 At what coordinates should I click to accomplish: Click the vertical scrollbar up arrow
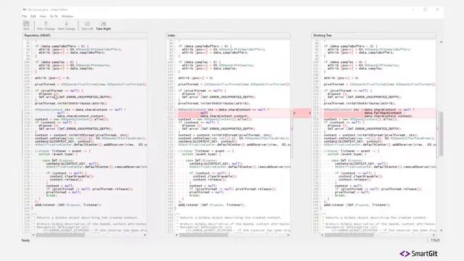[x=442, y=42]
